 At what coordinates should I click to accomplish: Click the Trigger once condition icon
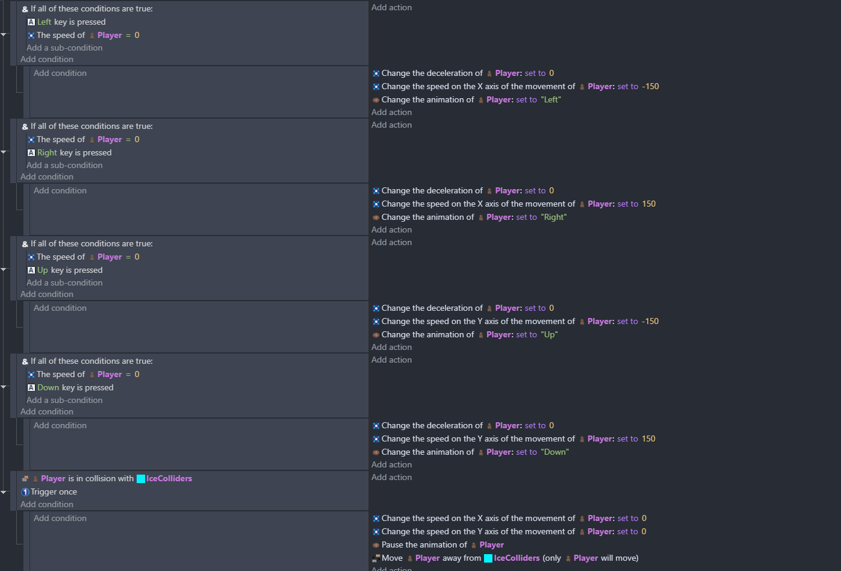point(25,492)
